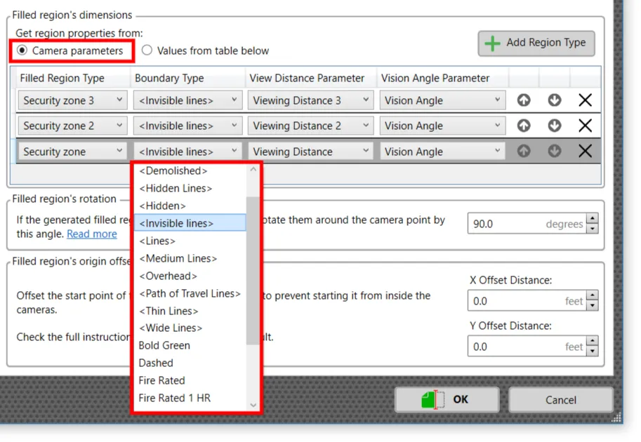The width and height of the screenshot is (641, 442).
Task: Move Security zone 3 row up
Action: (x=524, y=100)
